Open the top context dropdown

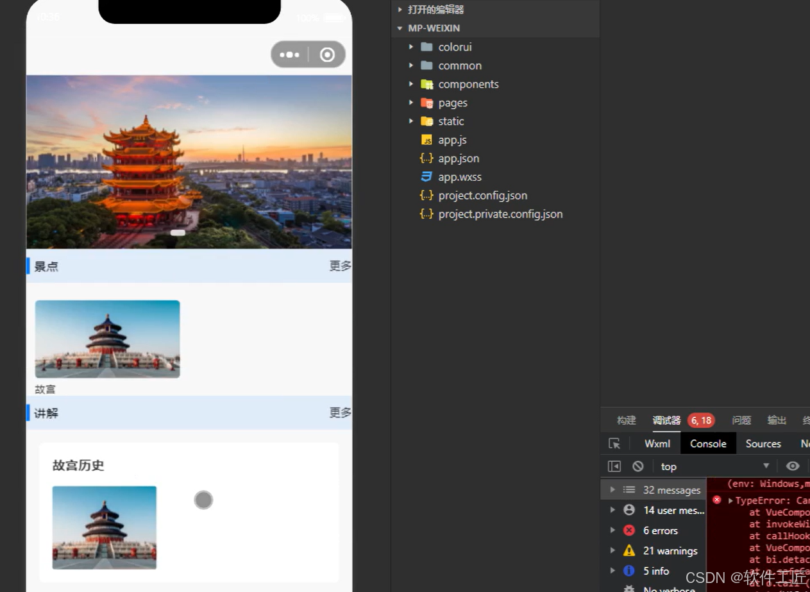716,466
